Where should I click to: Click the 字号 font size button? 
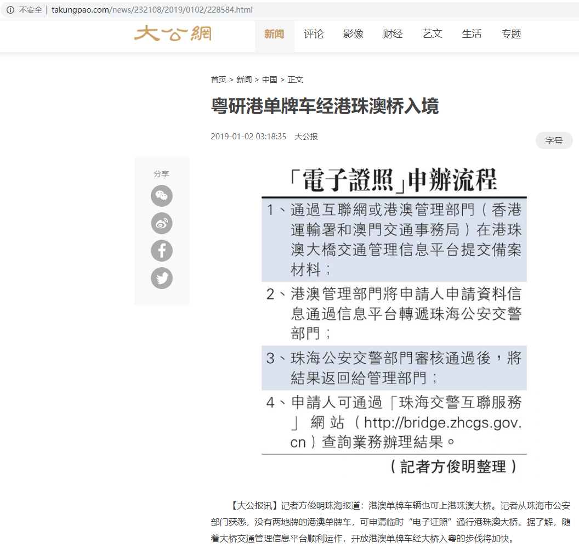coord(554,141)
